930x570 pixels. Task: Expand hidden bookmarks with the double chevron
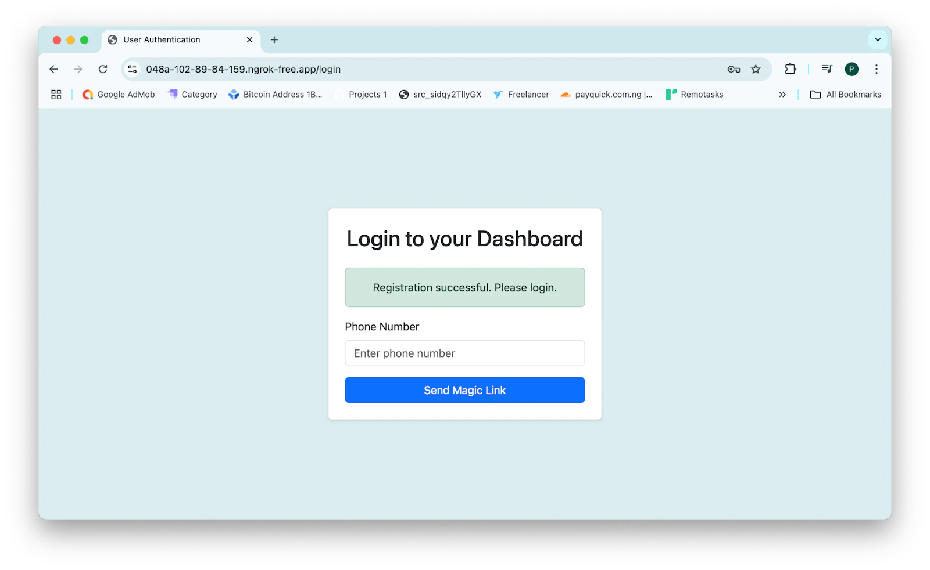782,94
